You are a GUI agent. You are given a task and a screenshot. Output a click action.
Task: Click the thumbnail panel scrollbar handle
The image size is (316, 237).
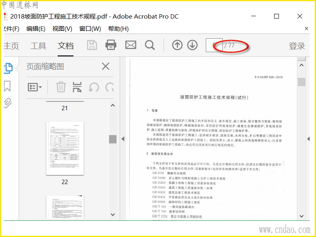click(x=113, y=139)
